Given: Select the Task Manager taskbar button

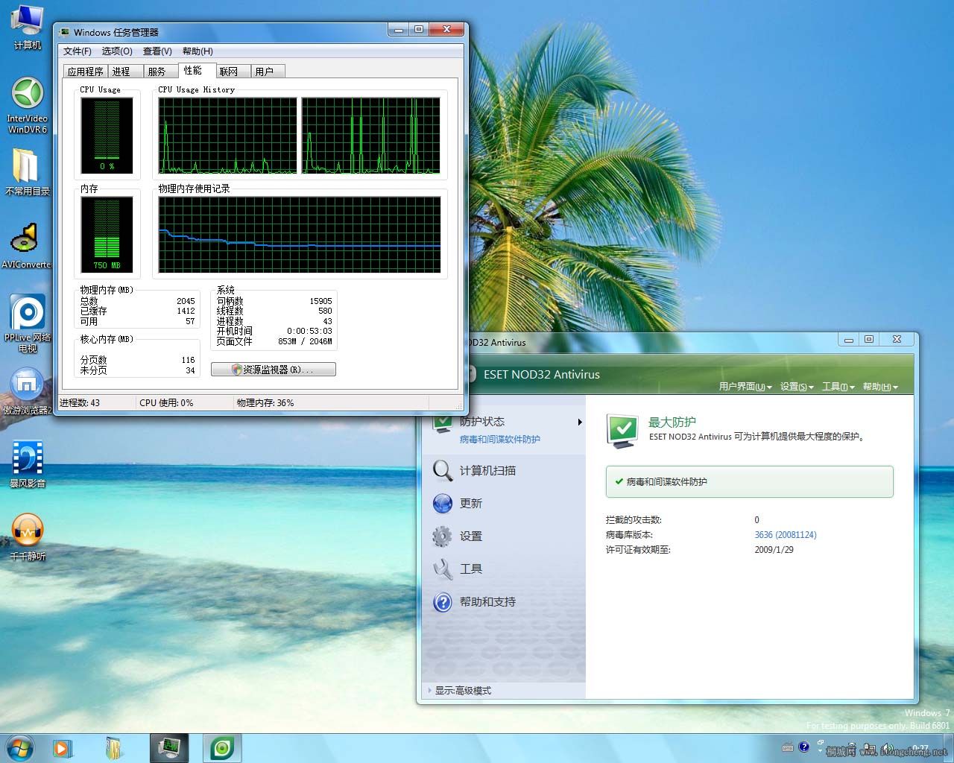Looking at the screenshot, I should [x=169, y=748].
